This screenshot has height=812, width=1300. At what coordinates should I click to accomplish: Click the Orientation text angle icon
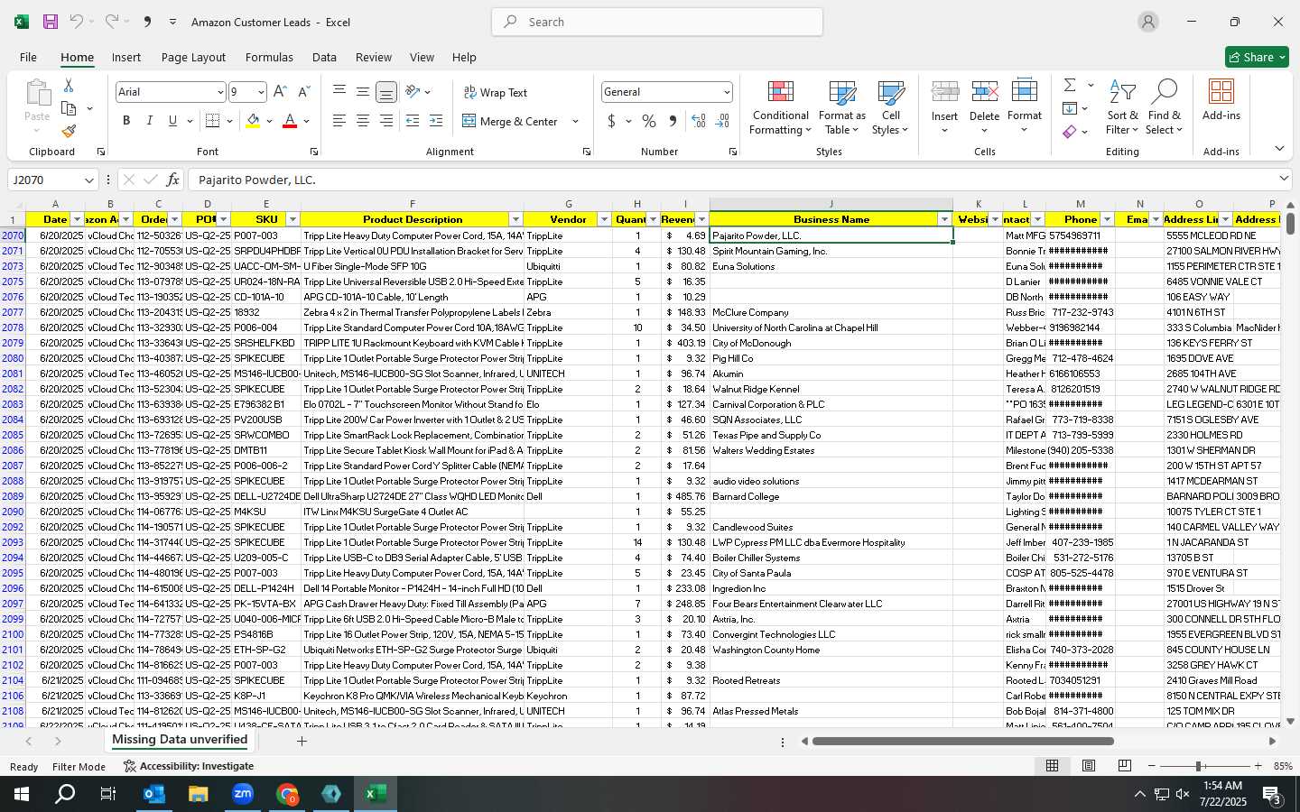[x=413, y=91]
